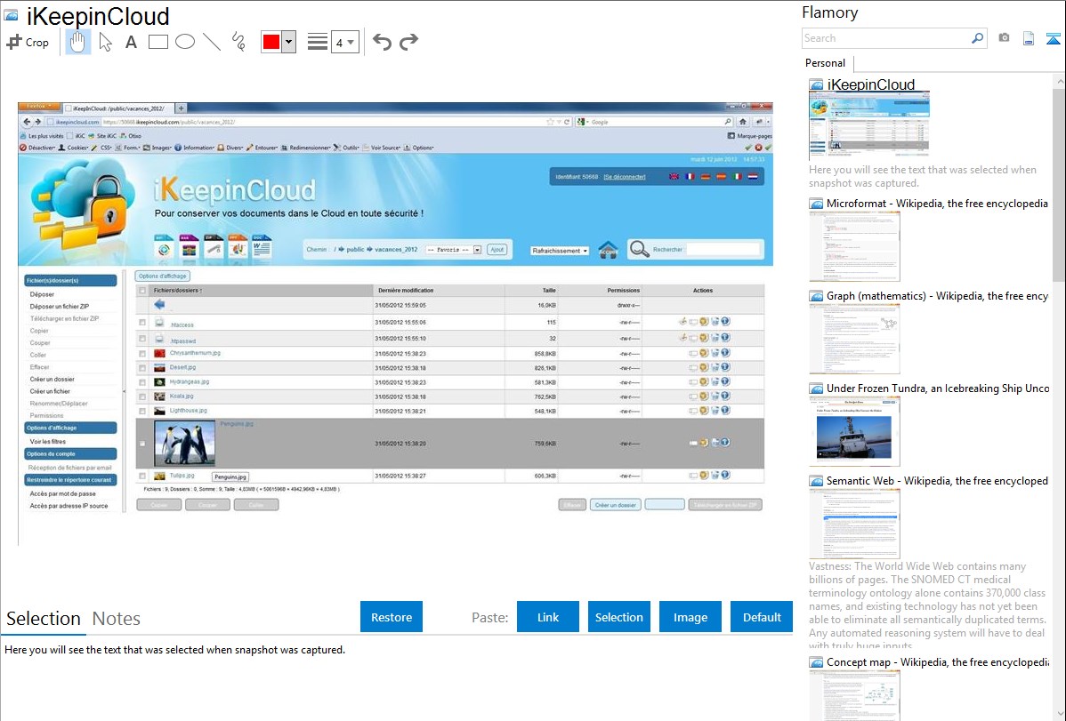Tick the .htaccess row checkbox in snapshot
Image resolution: width=1066 pixels, height=721 pixels.
[142, 323]
